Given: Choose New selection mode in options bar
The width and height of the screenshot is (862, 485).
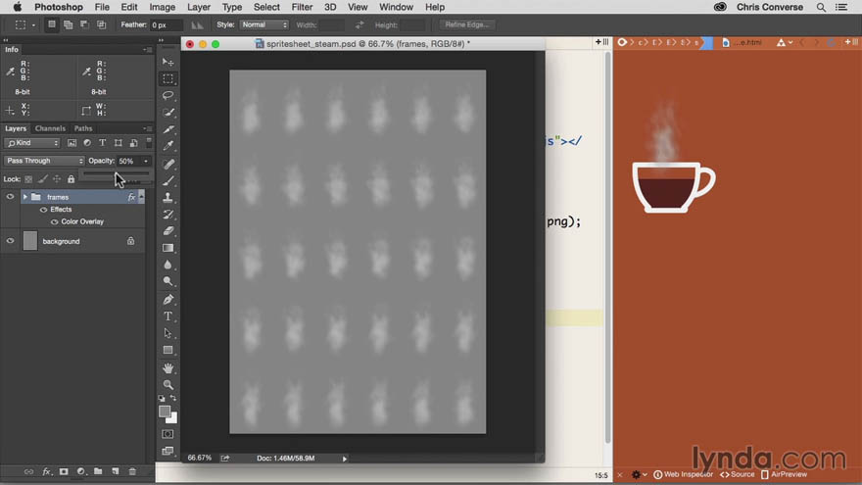Looking at the screenshot, I should click(x=52, y=24).
